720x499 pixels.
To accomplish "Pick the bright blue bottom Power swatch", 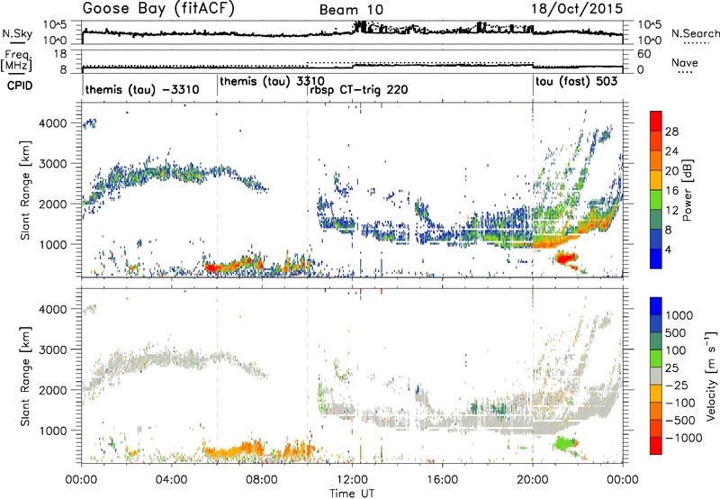I will (656, 259).
